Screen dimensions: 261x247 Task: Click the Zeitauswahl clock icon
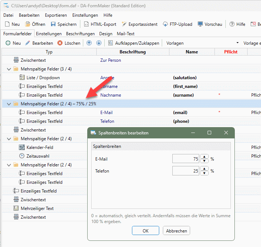22,156
